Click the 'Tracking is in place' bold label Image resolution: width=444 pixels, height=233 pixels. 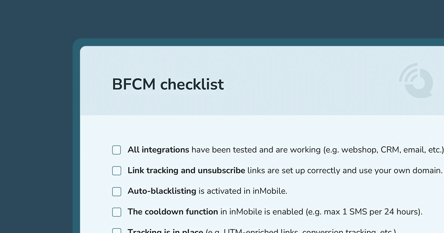pos(165,231)
